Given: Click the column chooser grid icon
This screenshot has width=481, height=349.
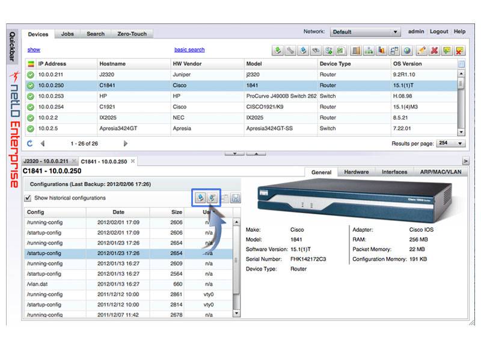Looking at the screenshot, I should tap(461, 64).
